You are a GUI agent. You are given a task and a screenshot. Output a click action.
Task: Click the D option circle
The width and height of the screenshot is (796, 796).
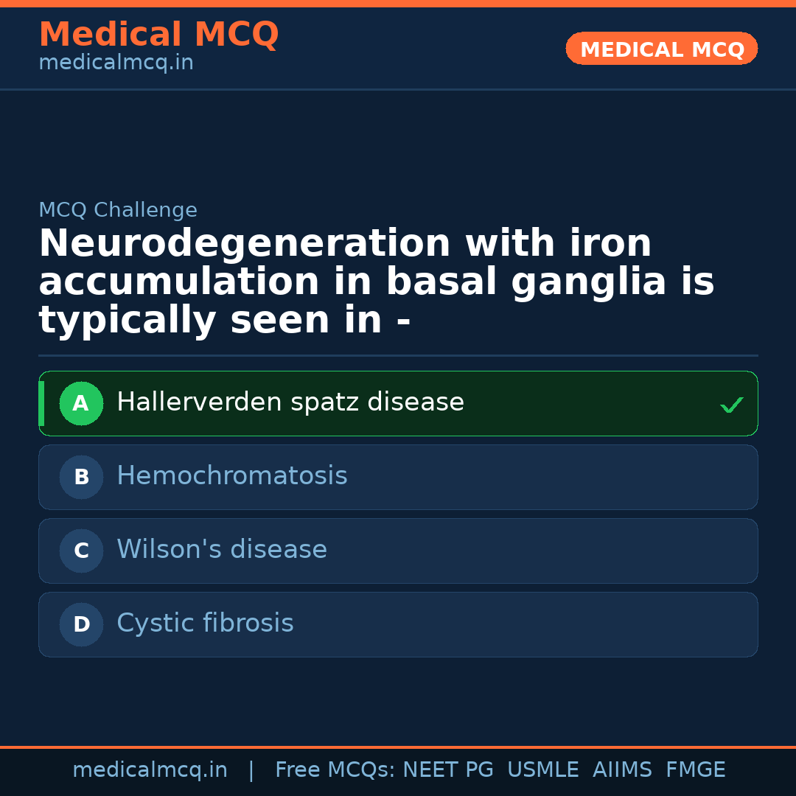point(81,624)
